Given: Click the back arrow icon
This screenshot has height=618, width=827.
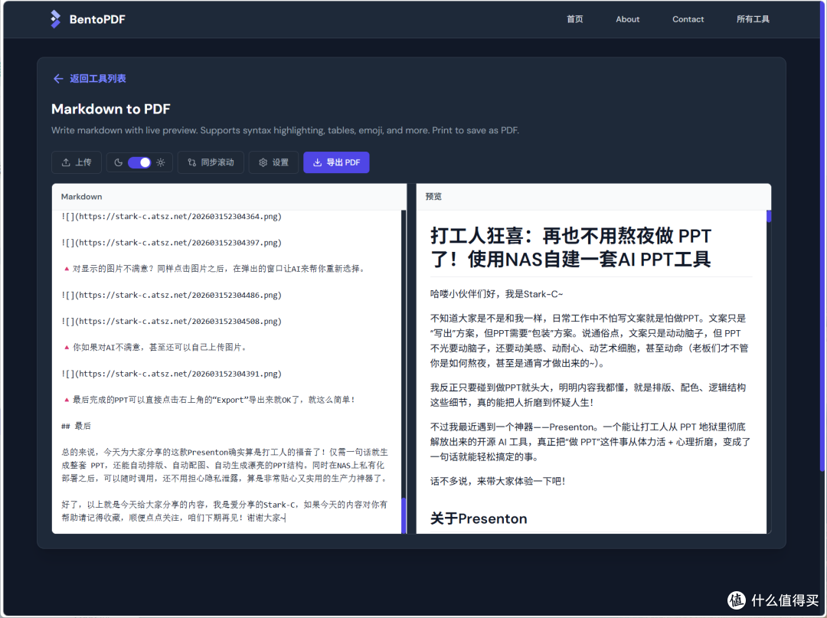Looking at the screenshot, I should 58,79.
